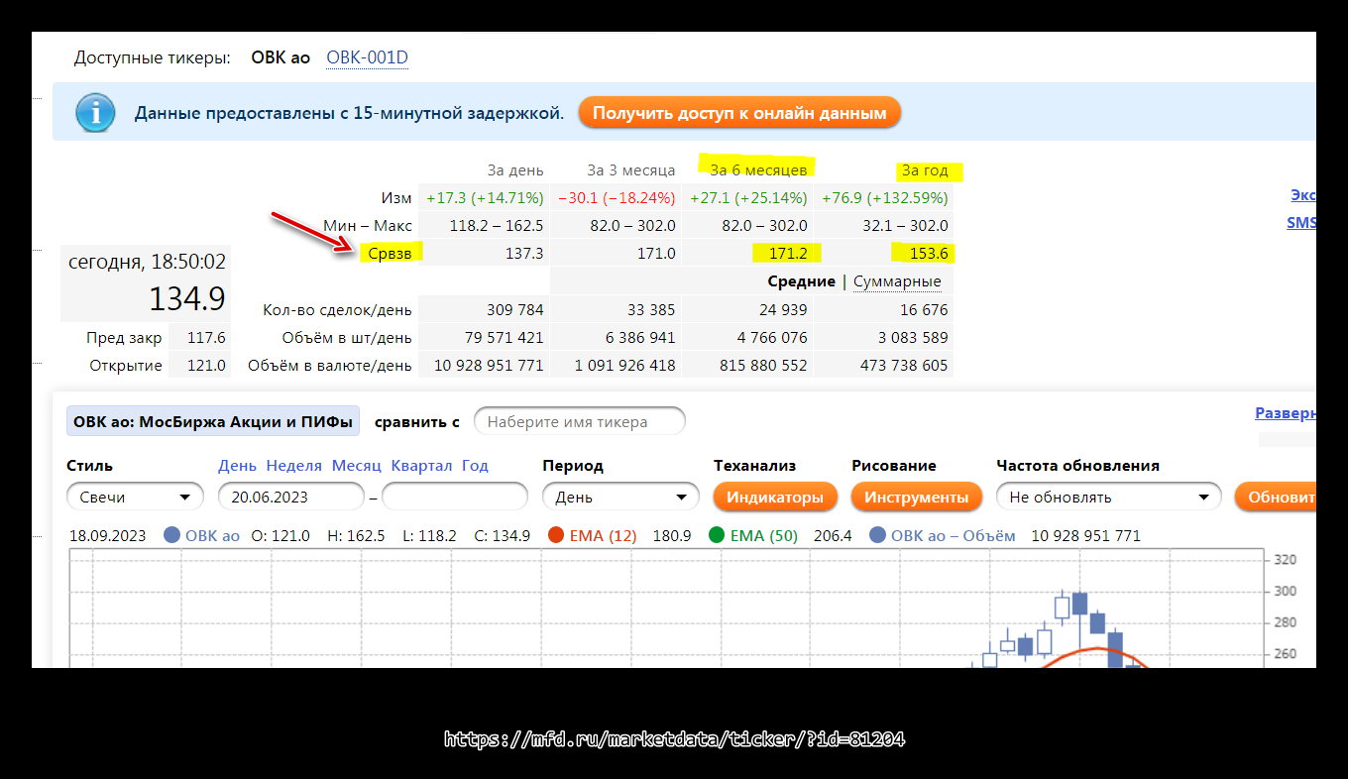Click the six-month change '+27.1 (+25.14%)'
The width and height of the screenshot is (1348, 779).
(748, 198)
